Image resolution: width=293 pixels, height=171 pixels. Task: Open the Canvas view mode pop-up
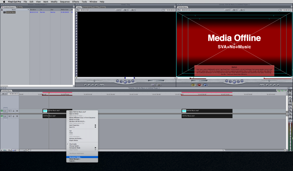(242, 10)
